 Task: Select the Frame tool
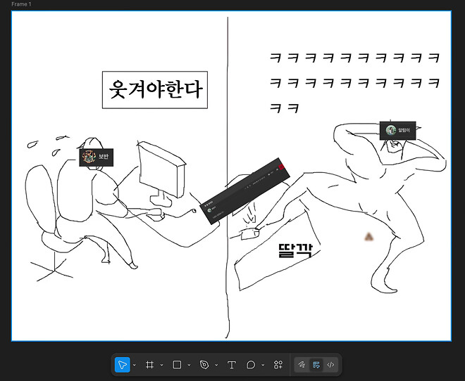click(150, 365)
